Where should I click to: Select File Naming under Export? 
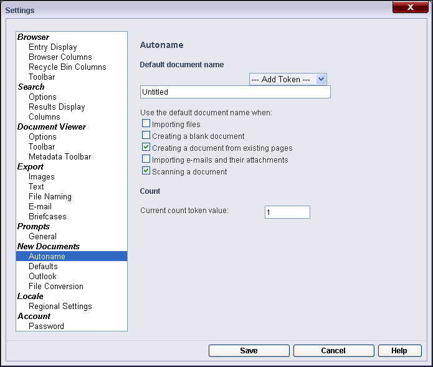pyautogui.click(x=50, y=197)
